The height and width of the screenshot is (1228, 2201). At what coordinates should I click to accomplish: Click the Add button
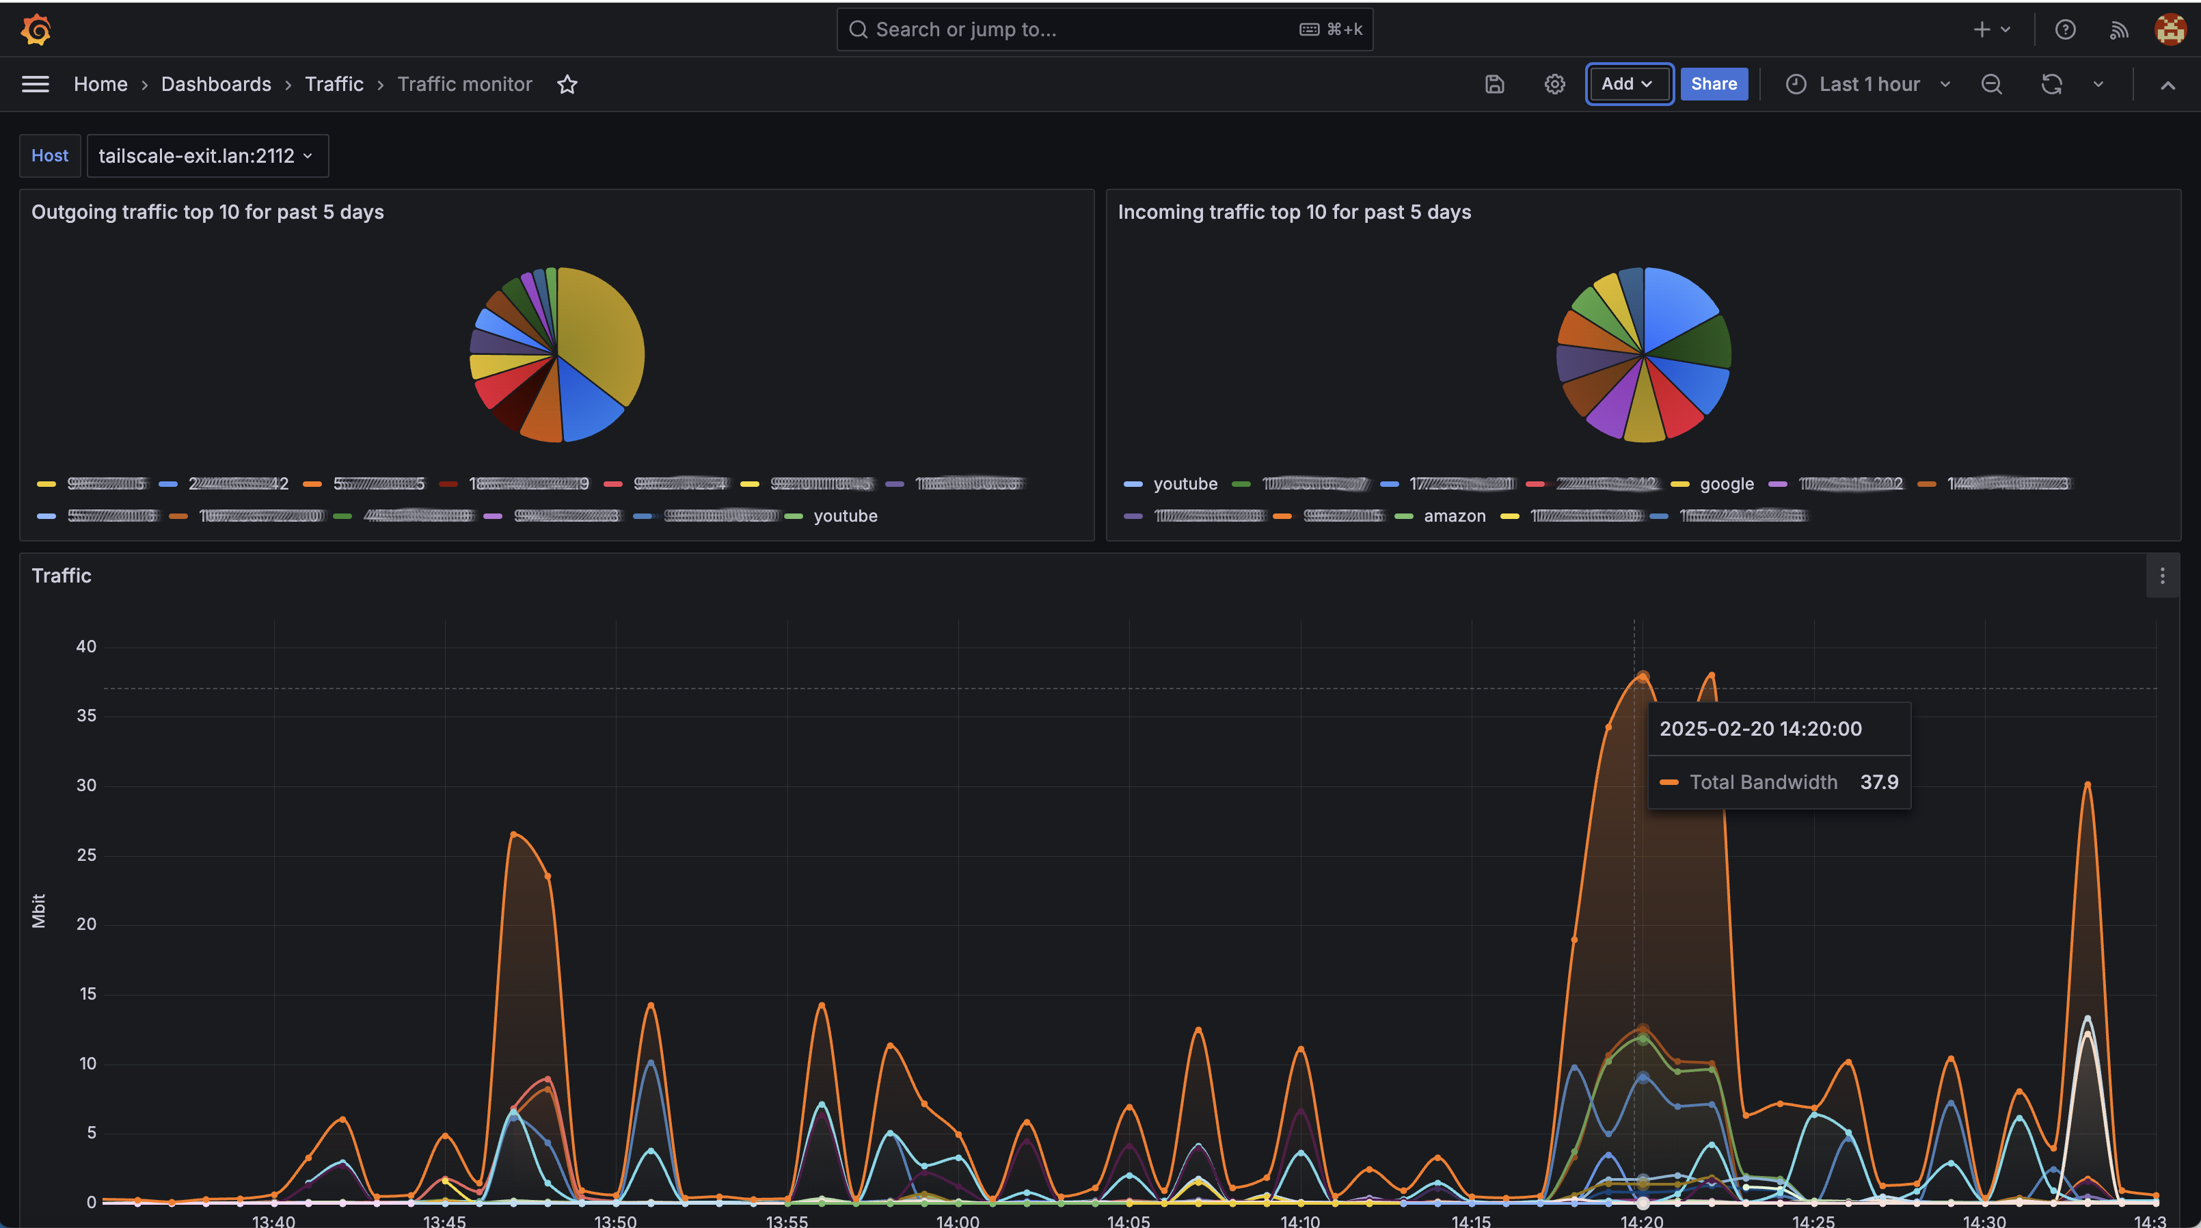[1628, 83]
